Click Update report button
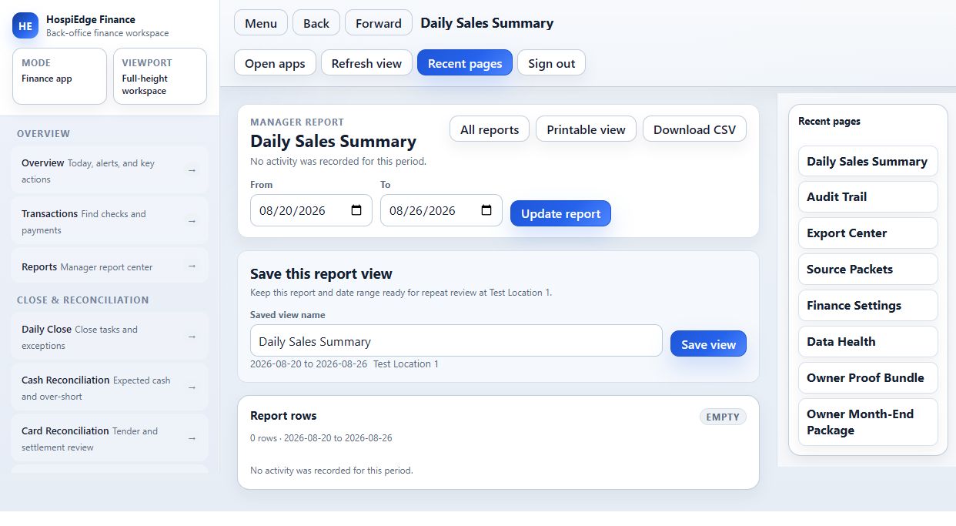Image resolution: width=956 pixels, height=526 pixels. tap(560, 214)
